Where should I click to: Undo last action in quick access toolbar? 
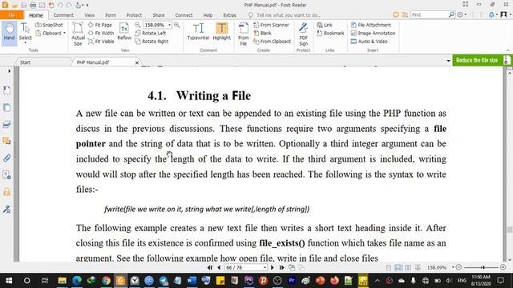pos(60,5)
